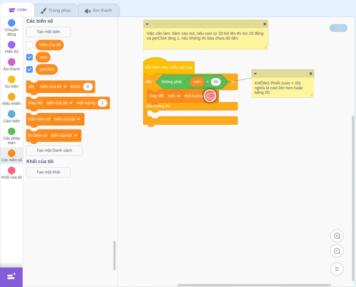Image resolution: width=356 pixels, height=287 pixels.
Task: Open coin dropdown in workspace thay đổi block
Action: (x=174, y=96)
